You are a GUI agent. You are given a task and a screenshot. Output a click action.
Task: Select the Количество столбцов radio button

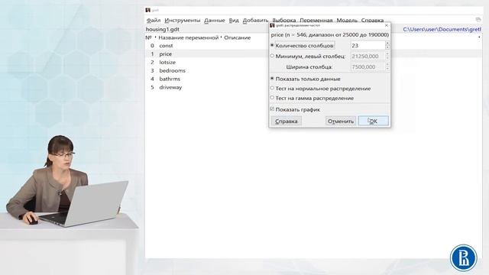(272, 45)
